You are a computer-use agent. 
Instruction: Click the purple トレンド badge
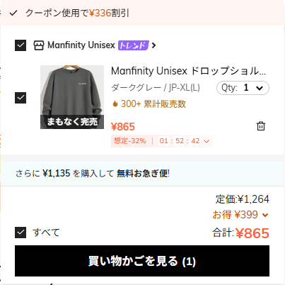pos(133,45)
